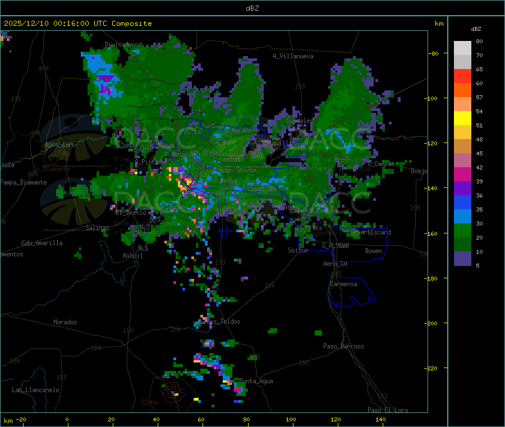Click the Bowen map label

[373, 251]
